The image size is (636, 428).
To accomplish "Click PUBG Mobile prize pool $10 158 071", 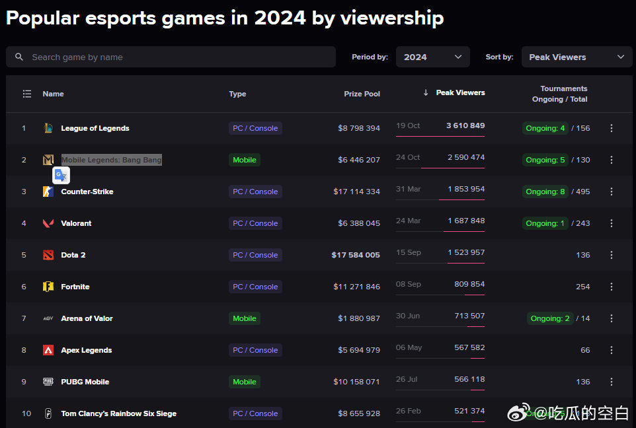I will tap(356, 381).
